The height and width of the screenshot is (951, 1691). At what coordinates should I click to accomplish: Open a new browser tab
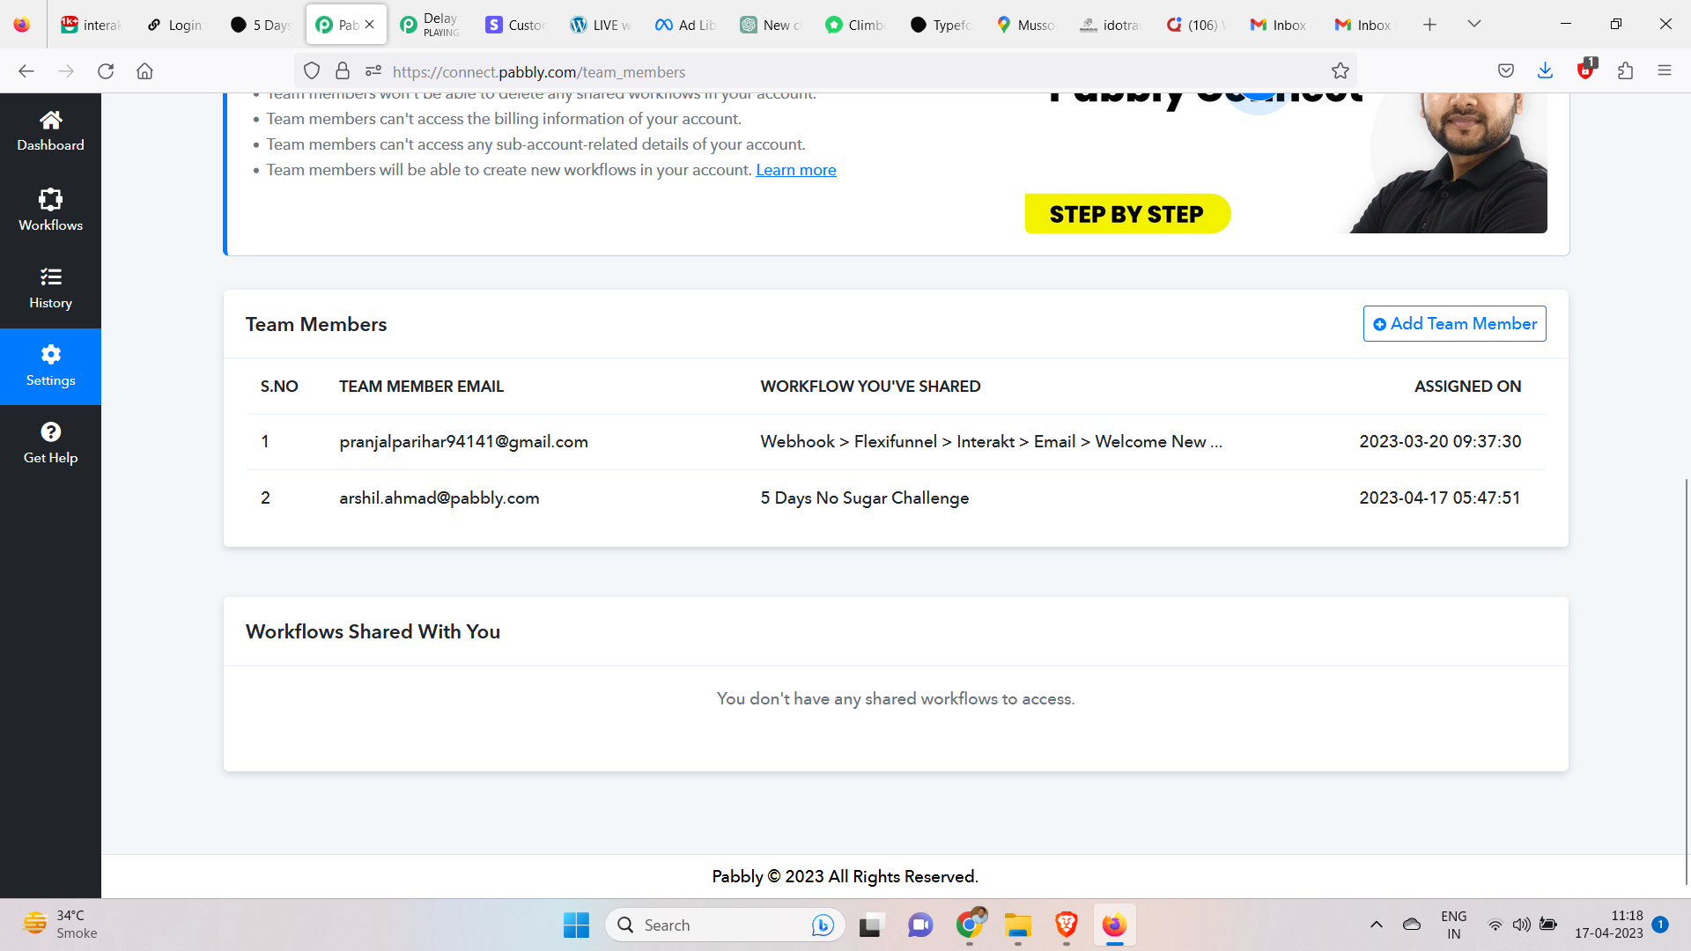[x=1429, y=25]
